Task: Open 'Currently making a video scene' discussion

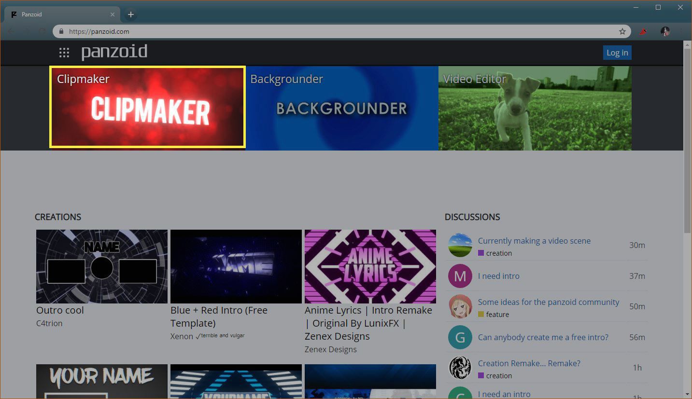Action: click(534, 241)
